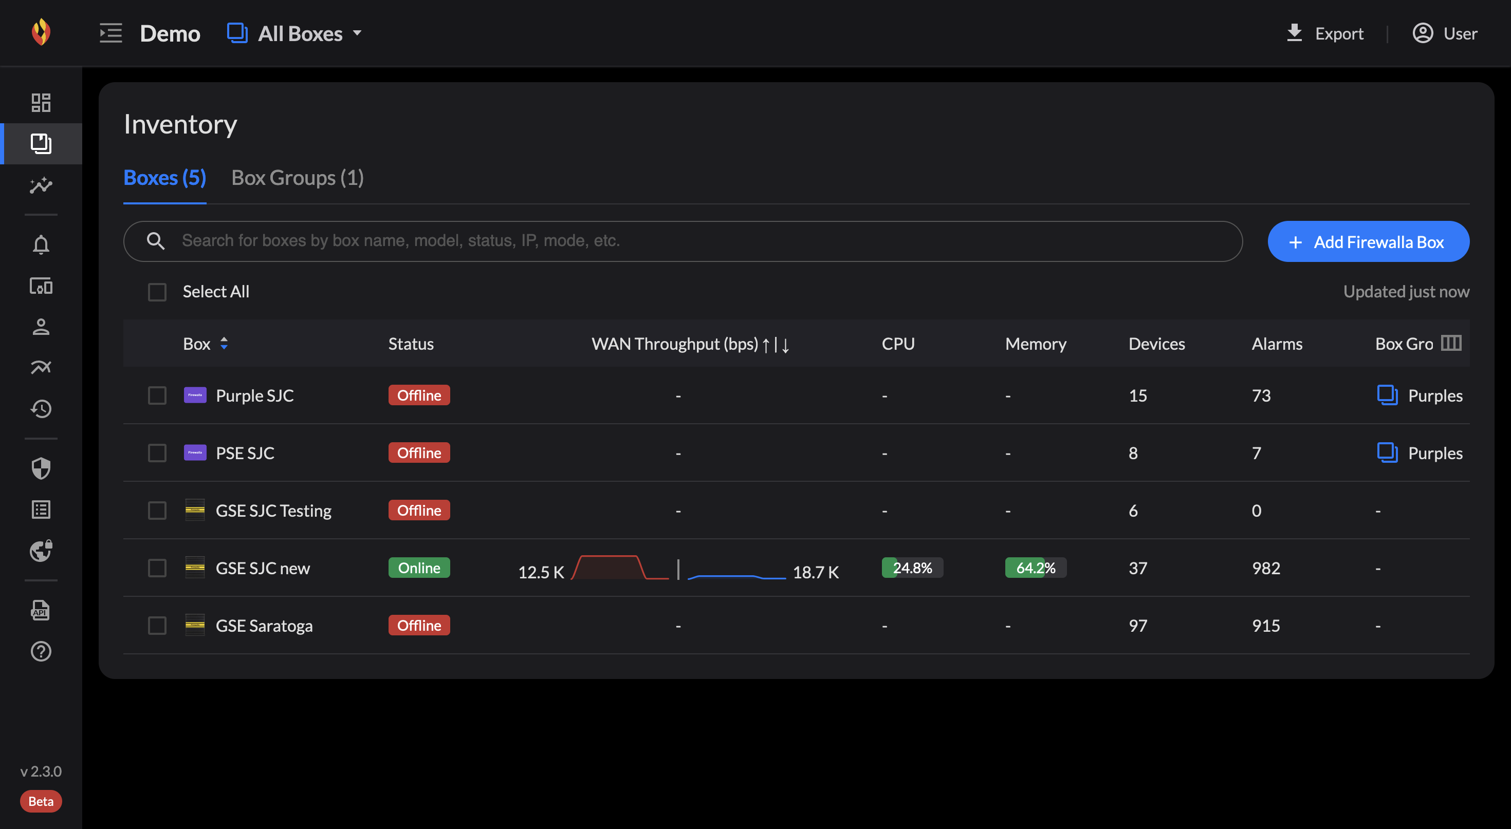This screenshot has width=1511, height=829.
Task: Check the PSE SJC row checkbox
Action: click(x=157, y=453)
